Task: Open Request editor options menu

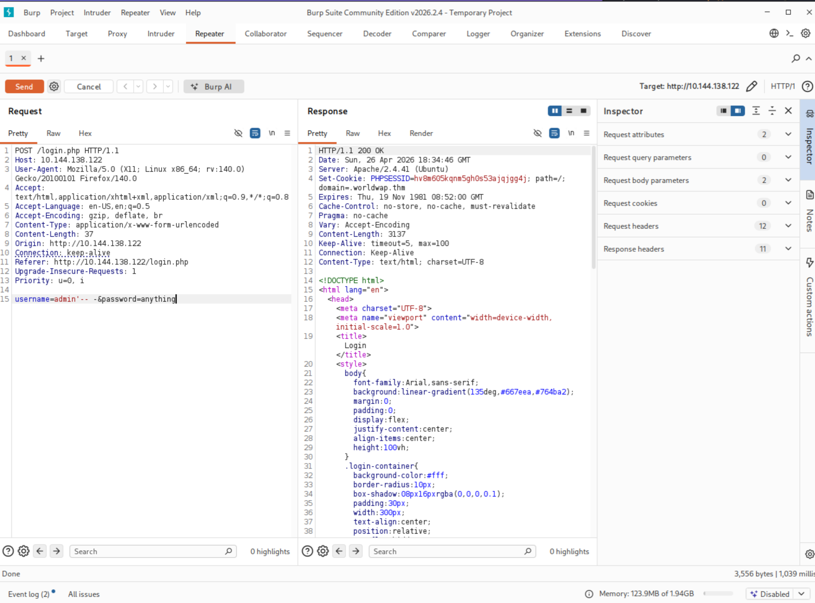Action: [287, 133]
